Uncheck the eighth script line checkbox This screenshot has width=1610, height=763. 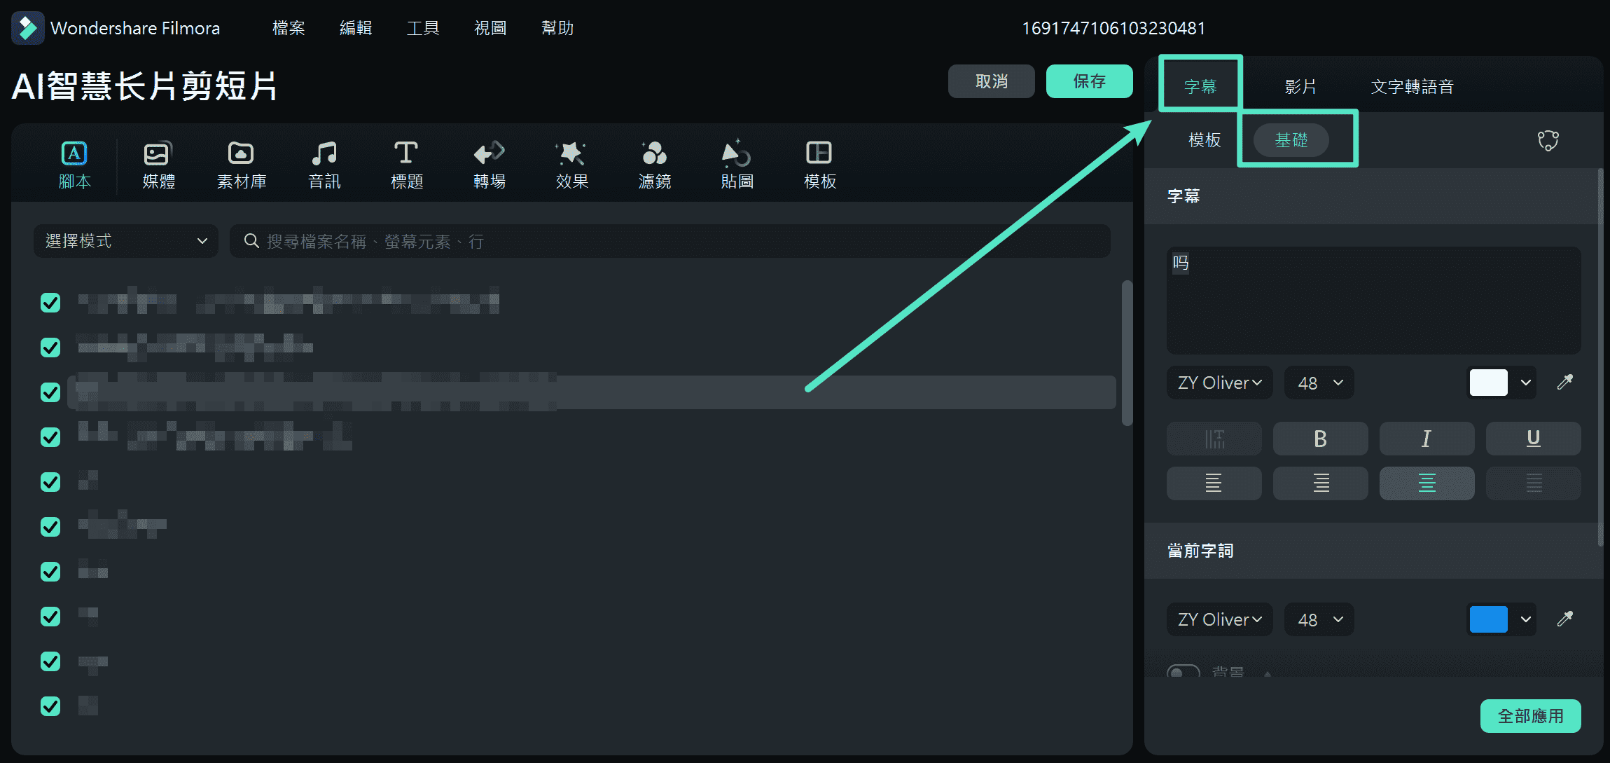coord(50,617)
